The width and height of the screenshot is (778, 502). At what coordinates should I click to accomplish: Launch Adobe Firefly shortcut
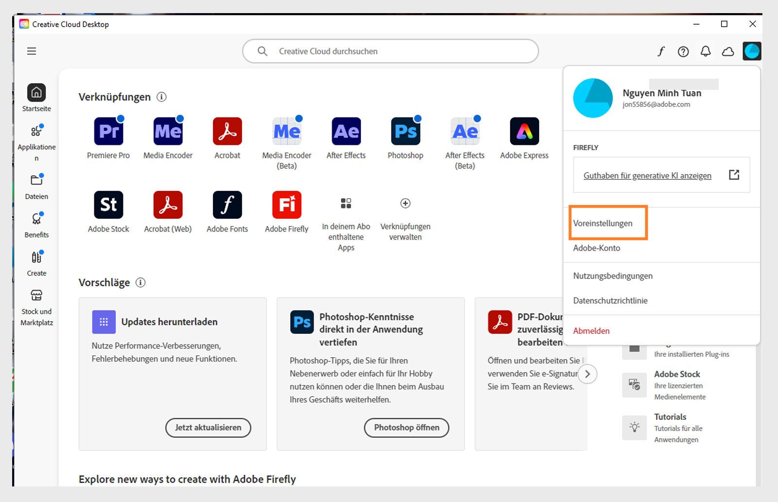pos(286,205)
